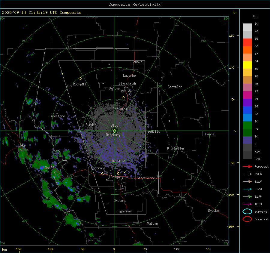Click the cyan 27ZW arrow in legend
The height and width of the screenshot is (253, 270).
coord(247,189)
